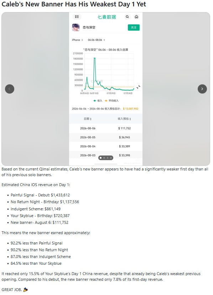Go to the previous carousel image
This screenshot has height=295, width=213.
pyautogui.click(x=10, y=89)
